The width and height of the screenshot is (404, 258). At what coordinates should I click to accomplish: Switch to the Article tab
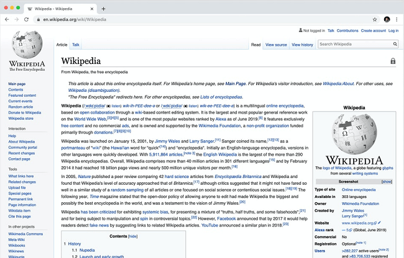pos(62,45)
